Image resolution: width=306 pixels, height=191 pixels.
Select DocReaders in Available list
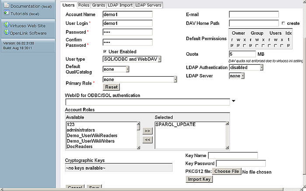coord(102,146)
